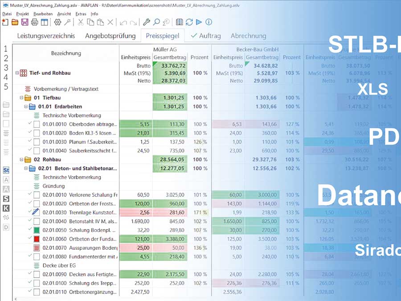Select outline level 4 in the sidebar
Viewport: 401px width, 301px height.
pyautogui.click(x=6, y=77)
